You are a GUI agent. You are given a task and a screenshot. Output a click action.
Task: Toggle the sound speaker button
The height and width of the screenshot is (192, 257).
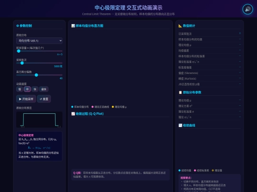(x=247, y=9)
